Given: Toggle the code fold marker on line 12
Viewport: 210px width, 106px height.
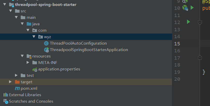Looking at the screenshot, I should [x=199, y=22].
